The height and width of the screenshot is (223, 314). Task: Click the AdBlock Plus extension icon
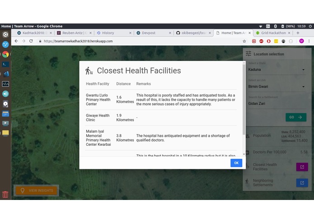point(261,41)
